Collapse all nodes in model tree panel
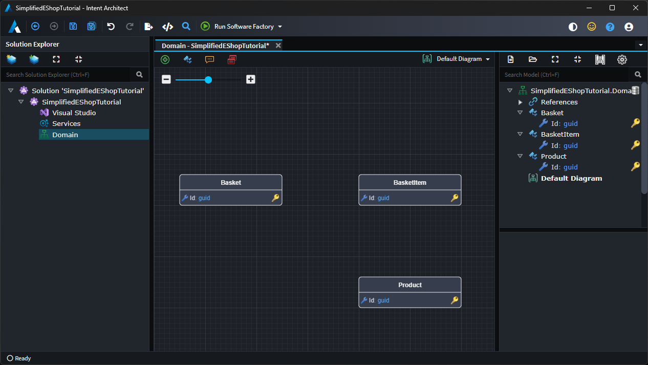 click(577, 59)
